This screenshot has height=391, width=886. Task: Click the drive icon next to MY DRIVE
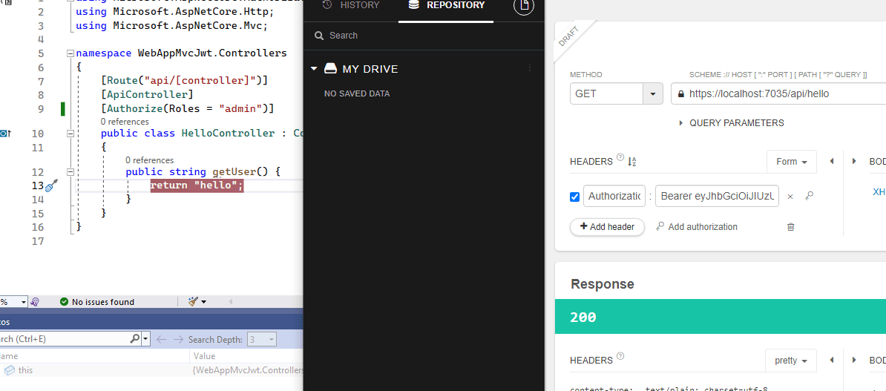pos(330,69)
